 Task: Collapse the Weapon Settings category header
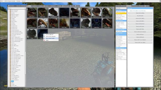pyautogui.click(x=121, y=30)
